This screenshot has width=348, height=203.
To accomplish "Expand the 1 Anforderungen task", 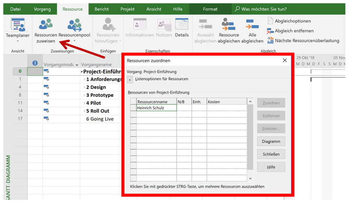I will (84, 79).
